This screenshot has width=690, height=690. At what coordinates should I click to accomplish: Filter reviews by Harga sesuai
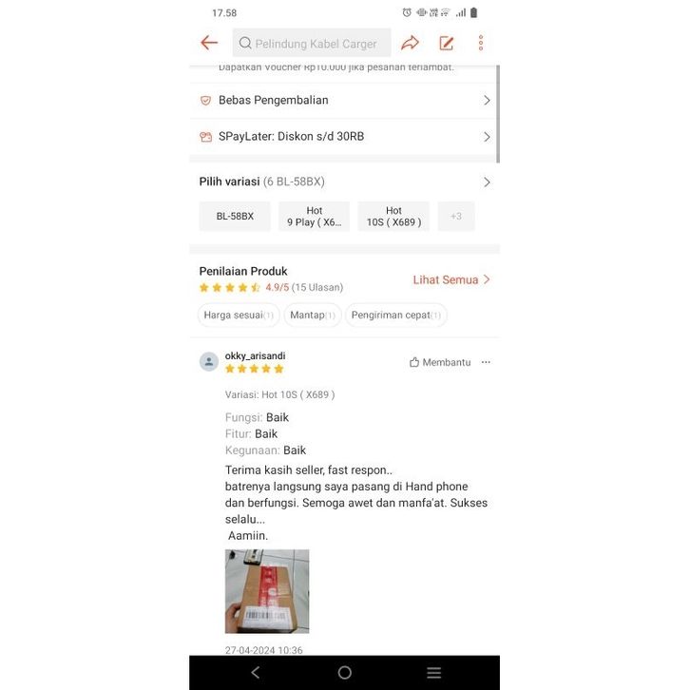click(x=239, y=316)
